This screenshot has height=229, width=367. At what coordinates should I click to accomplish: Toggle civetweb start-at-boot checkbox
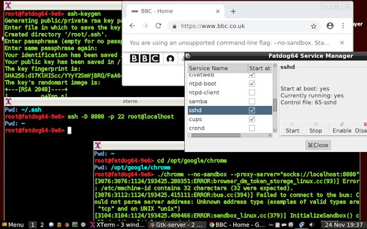tap(252, 75)
